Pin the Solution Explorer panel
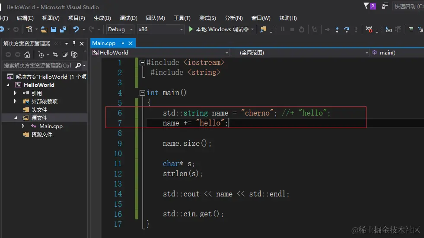The width and height of the screenshot is (424, 238). (x=74, y=43)
